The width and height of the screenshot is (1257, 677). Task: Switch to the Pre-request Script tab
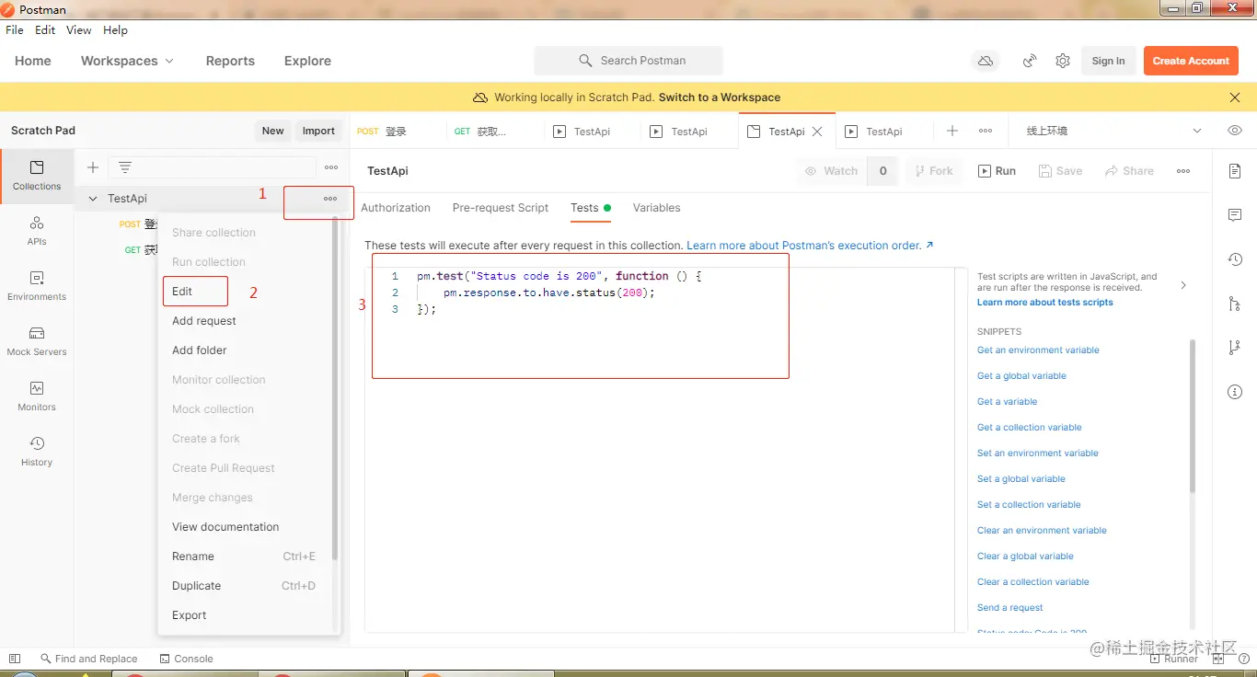point(501,208)
